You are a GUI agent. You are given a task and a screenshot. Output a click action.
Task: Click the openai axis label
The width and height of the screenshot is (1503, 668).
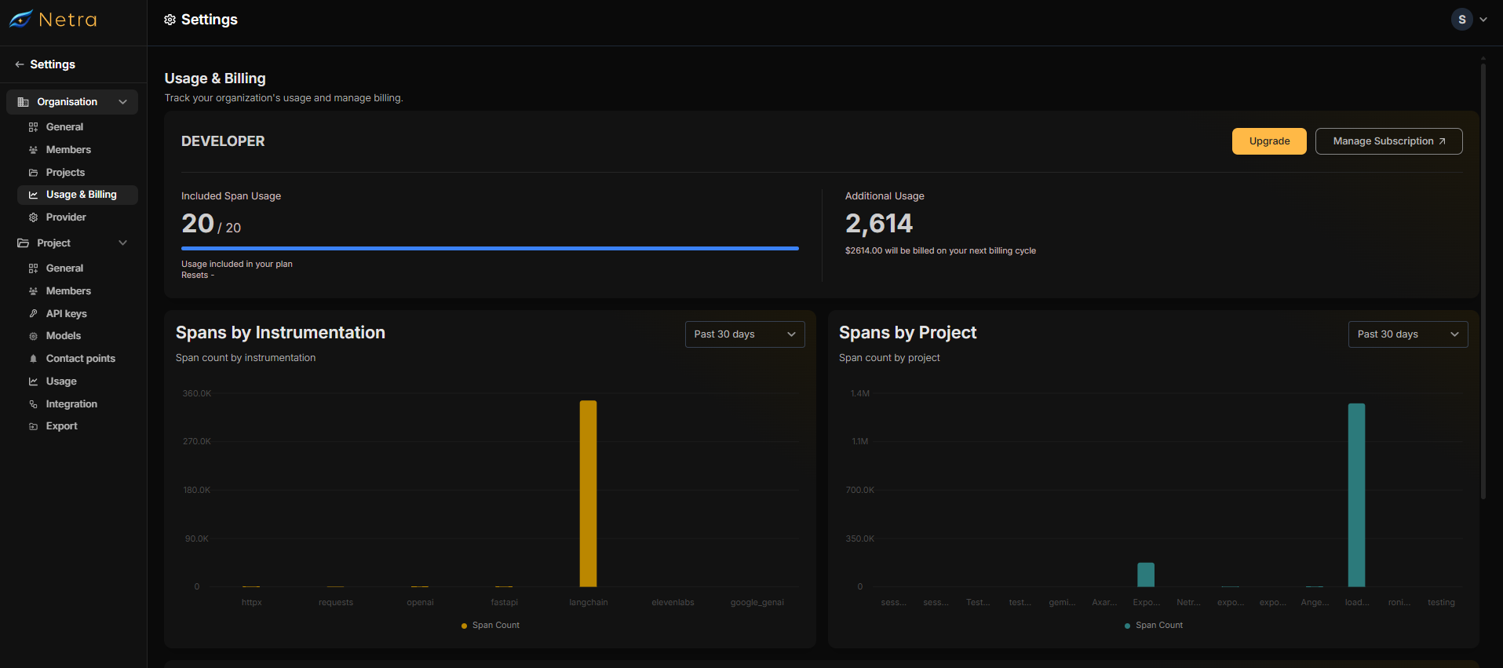(420, 603)
